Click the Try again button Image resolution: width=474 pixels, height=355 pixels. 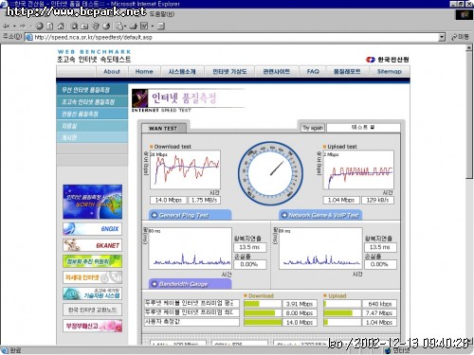[313, 128]
